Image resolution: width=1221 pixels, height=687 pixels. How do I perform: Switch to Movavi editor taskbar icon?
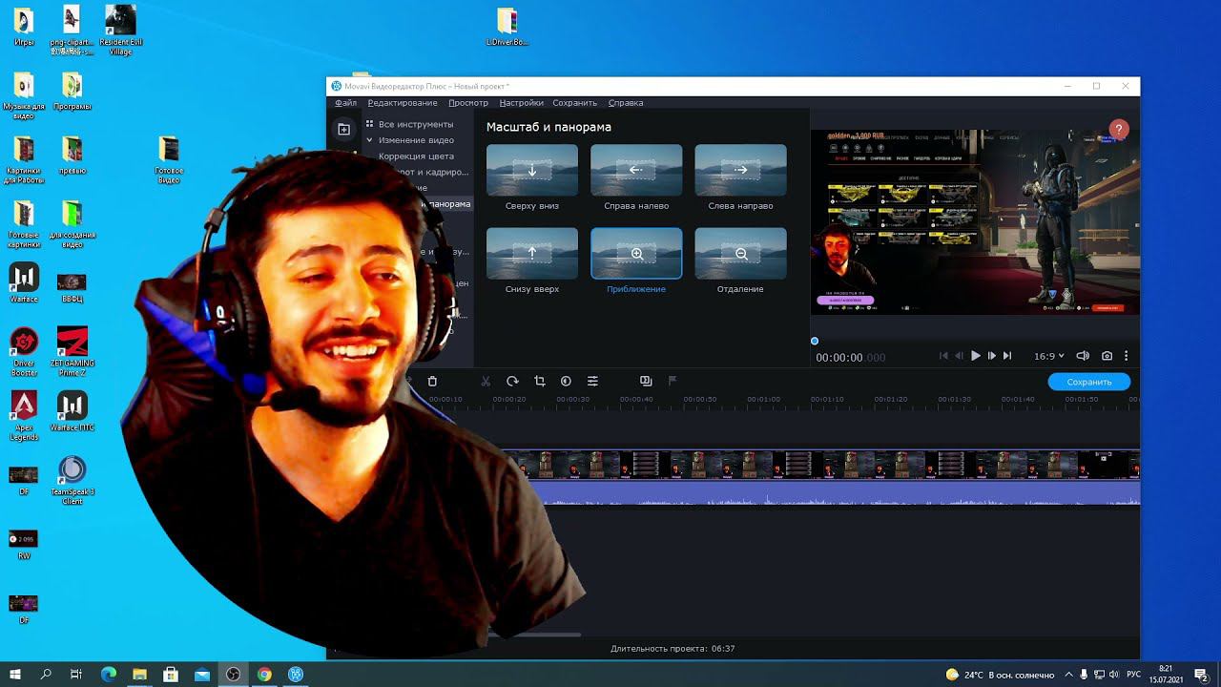[x=296, y=675]
